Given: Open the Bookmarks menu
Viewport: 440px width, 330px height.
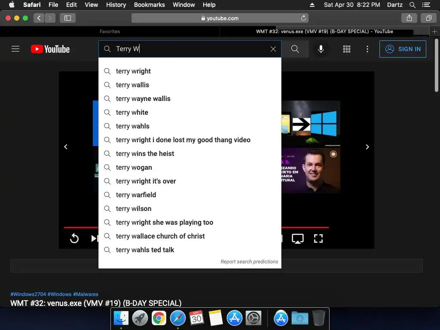Looking at the screenshot, I should click(x=149, y=5).
